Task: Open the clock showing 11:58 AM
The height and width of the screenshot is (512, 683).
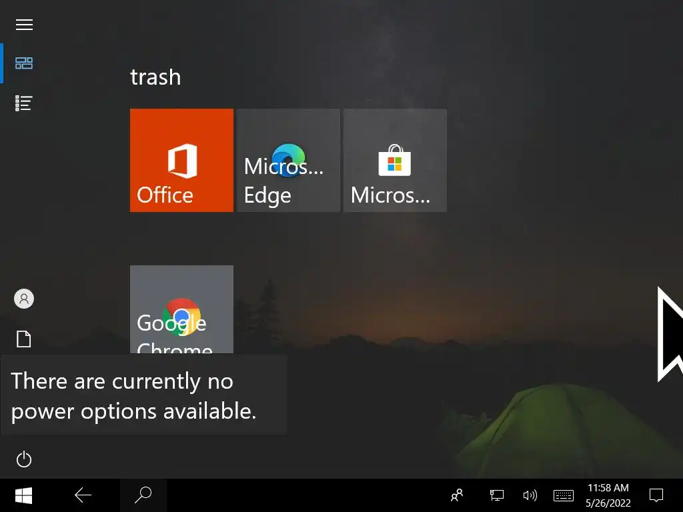Action: coord(608,495)
